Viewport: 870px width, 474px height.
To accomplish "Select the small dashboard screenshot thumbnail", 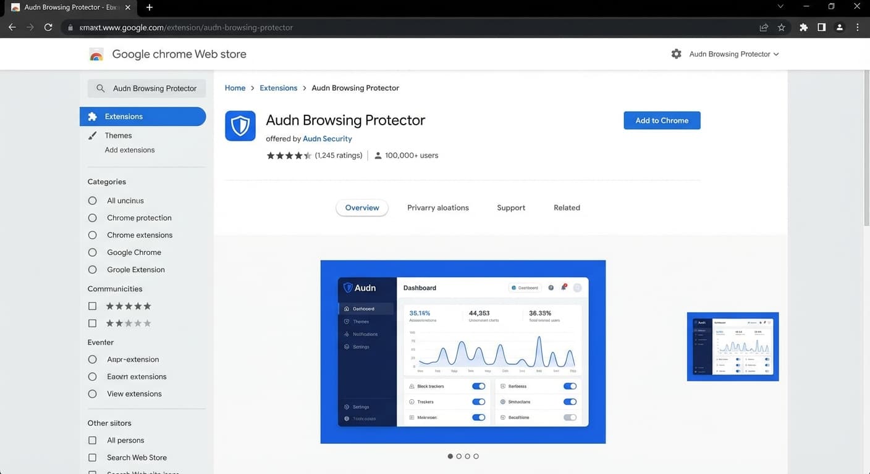I will [x=732, y=346].
